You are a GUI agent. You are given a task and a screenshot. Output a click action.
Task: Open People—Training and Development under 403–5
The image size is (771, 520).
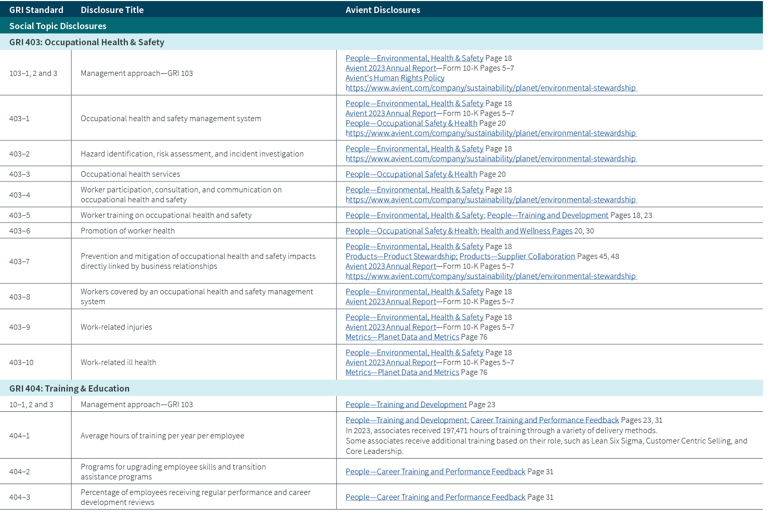[x=547, y=215]
